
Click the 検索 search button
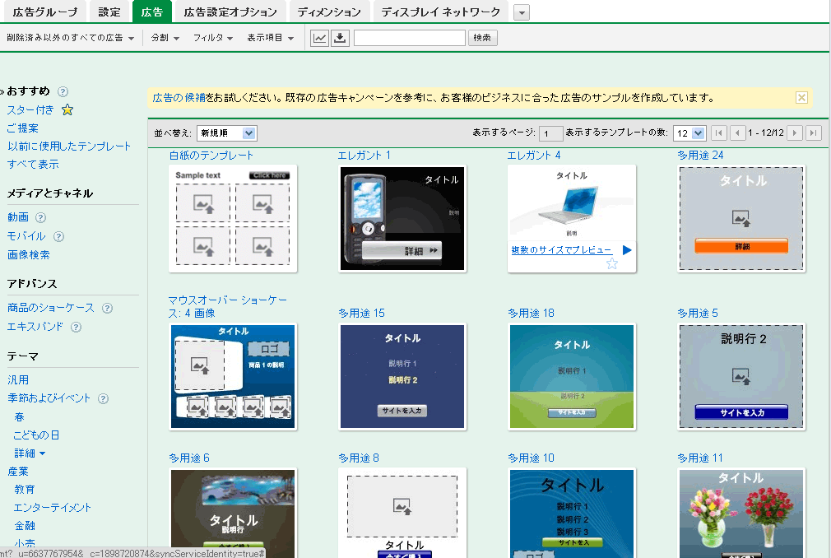click(482, 38)
